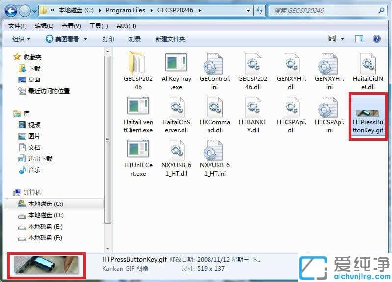Open the GECSP20246 folder icon
The width and height of the screenshot is (392, 282).
coord(137,63)
